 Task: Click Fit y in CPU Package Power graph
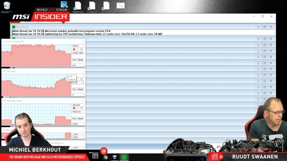(x=75, y=119)
